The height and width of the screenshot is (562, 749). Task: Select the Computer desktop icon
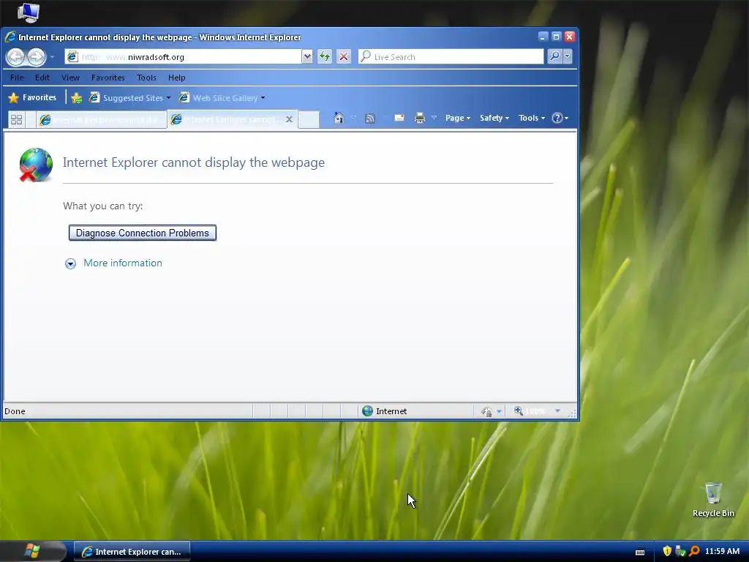point(29,13)
